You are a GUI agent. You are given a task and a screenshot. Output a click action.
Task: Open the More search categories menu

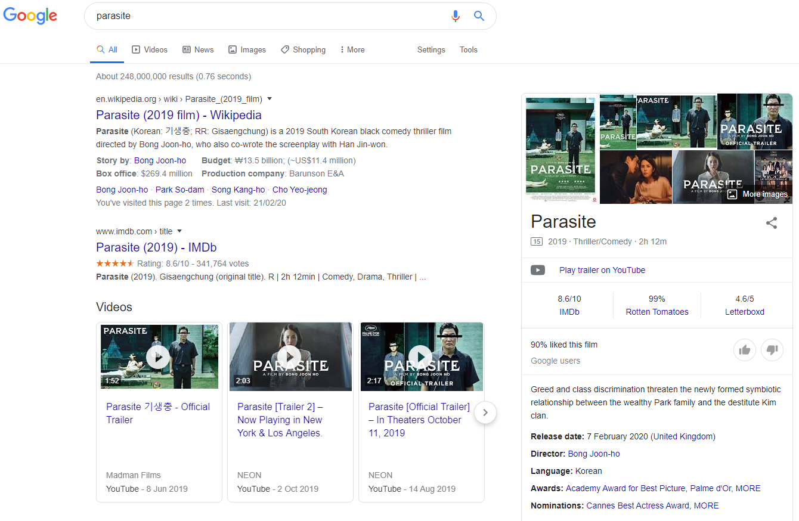pos(352,49)
